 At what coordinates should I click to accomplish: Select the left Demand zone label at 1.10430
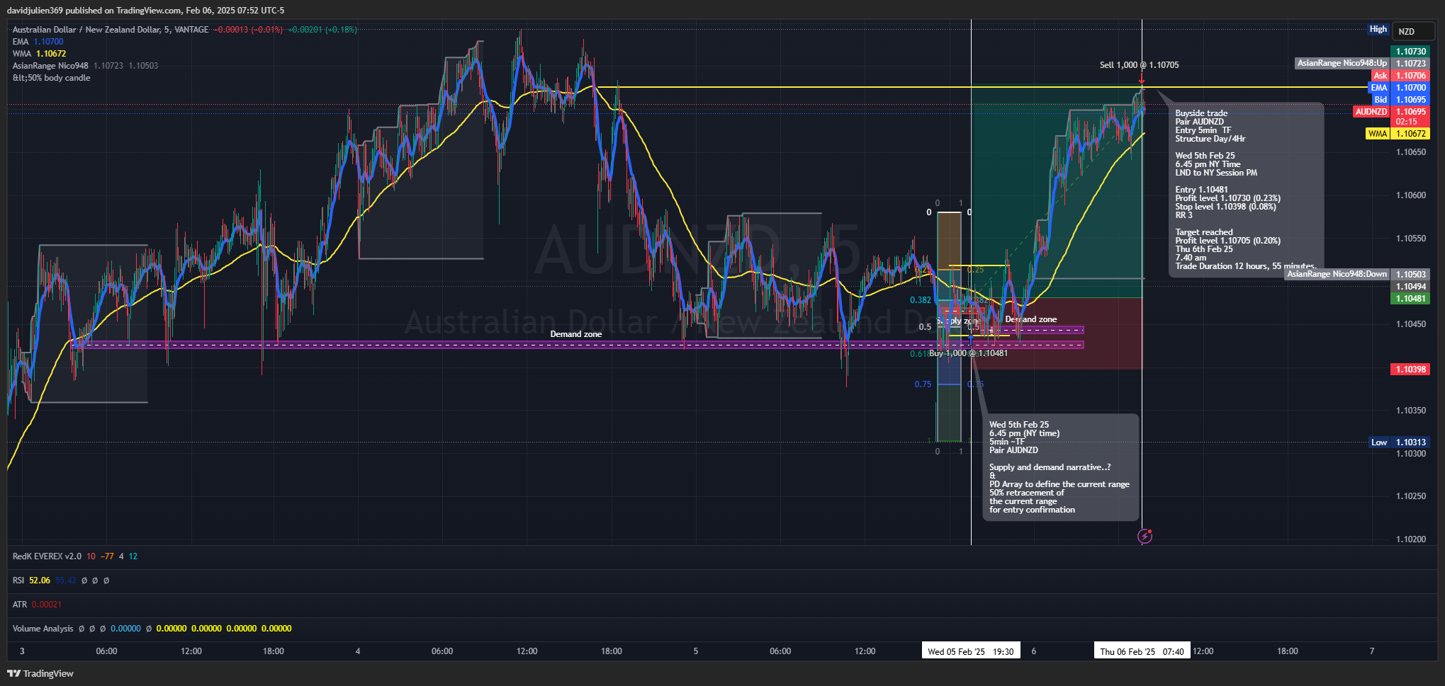coord(576,334)
